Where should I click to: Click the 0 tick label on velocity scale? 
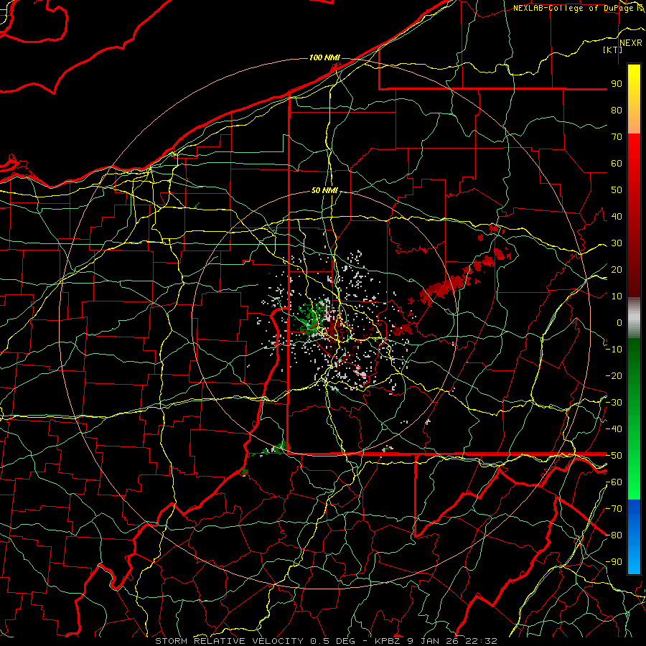pos(619,323)
